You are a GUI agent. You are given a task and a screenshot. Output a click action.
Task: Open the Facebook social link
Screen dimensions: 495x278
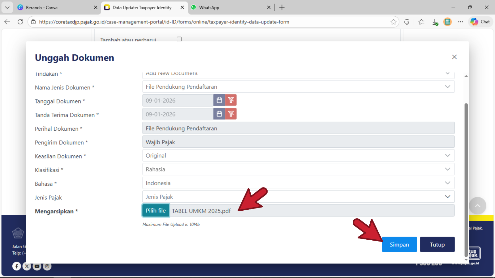pos(17,266)
